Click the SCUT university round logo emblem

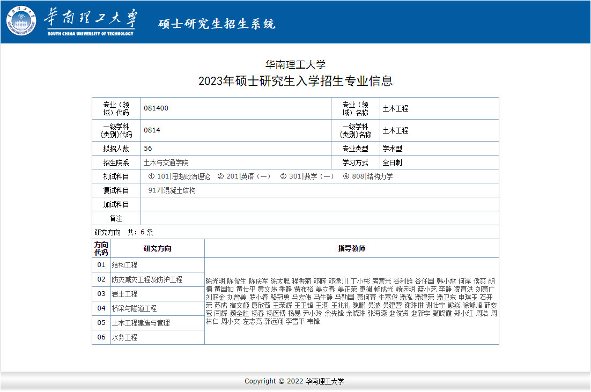pos(21,21)
